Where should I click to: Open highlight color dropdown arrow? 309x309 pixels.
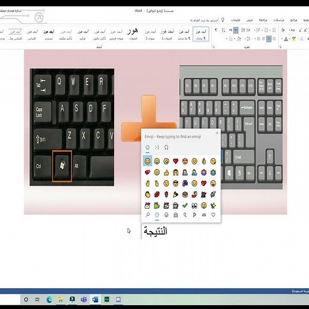290,39
